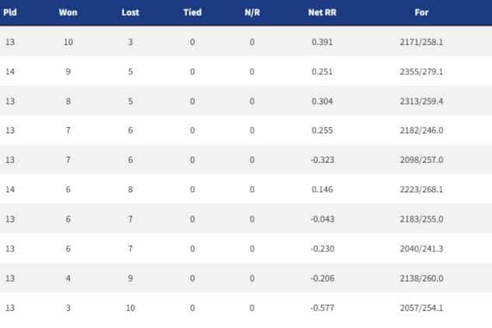Click the Lost column header
This screenshot has height=328, width=492.
click(130, 12)
